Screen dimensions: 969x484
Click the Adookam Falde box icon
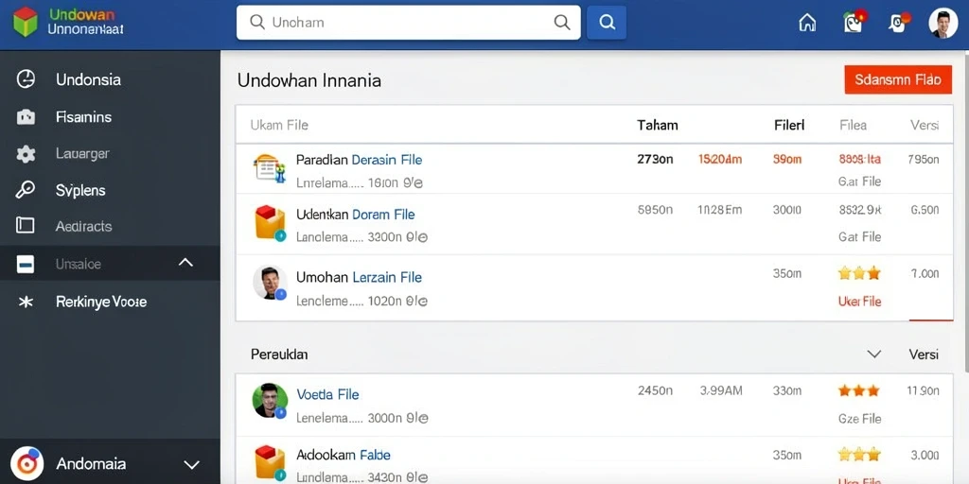click(x=270, y=463)
